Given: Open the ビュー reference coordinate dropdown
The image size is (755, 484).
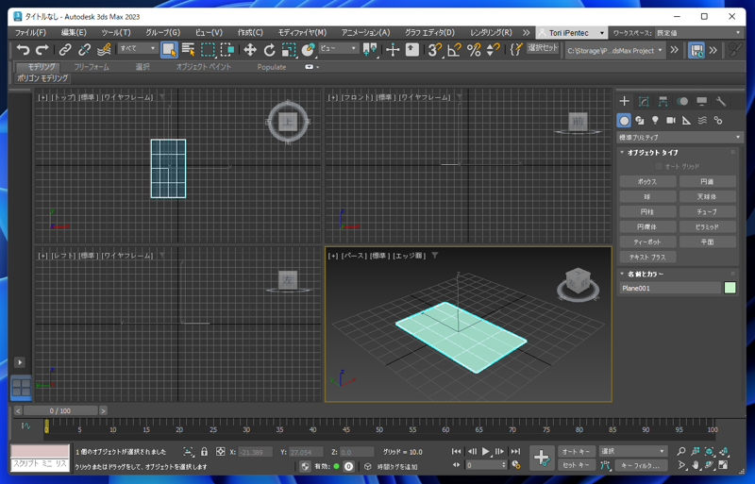Looking at the screenshot, I should 339,48.
